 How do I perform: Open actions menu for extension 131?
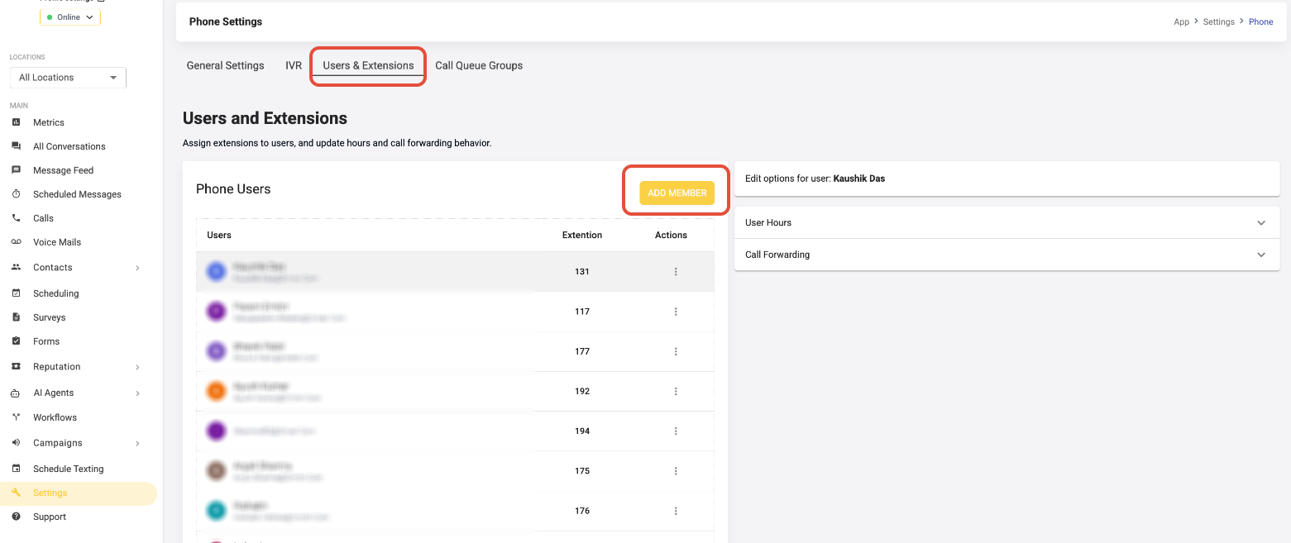(x=676, y=272)
